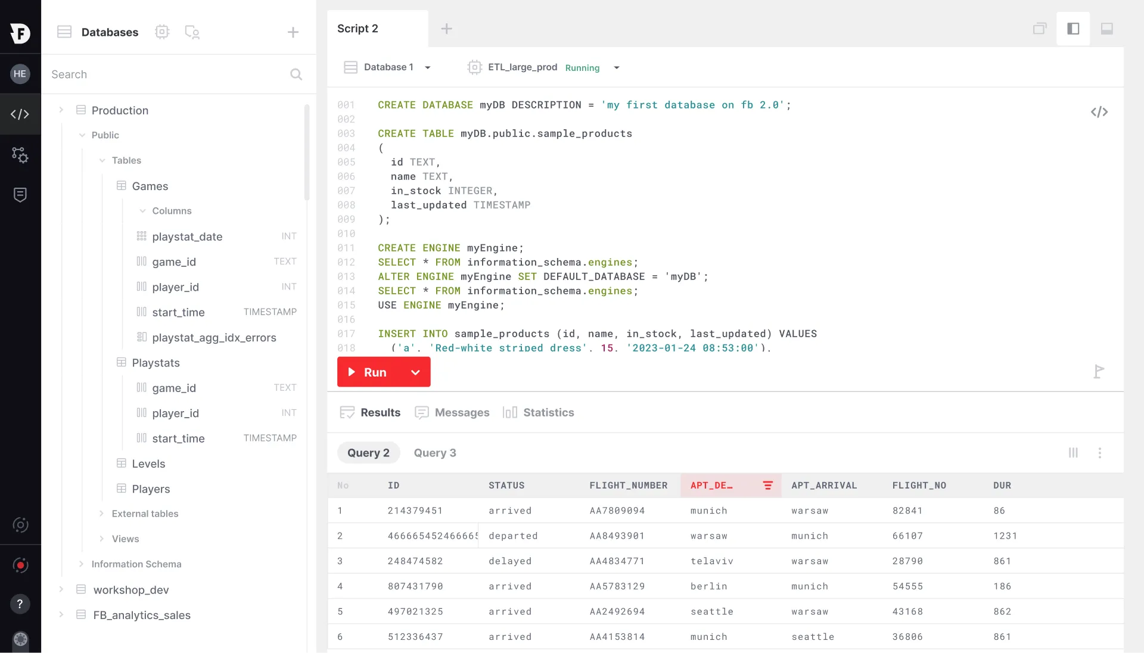Screen dimensions: 1144x653
Task: Click the engines settings icon in left sidebar
Action: click(20, 155)
